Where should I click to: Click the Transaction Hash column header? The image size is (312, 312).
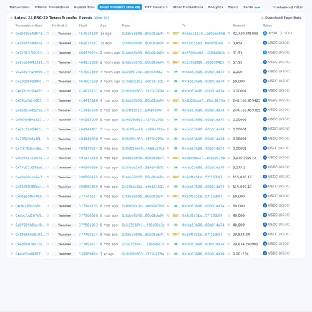click(29, 26)
